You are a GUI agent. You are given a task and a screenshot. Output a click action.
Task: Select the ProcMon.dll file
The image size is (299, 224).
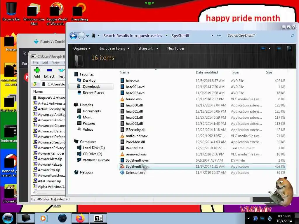(x=135, y=142)
